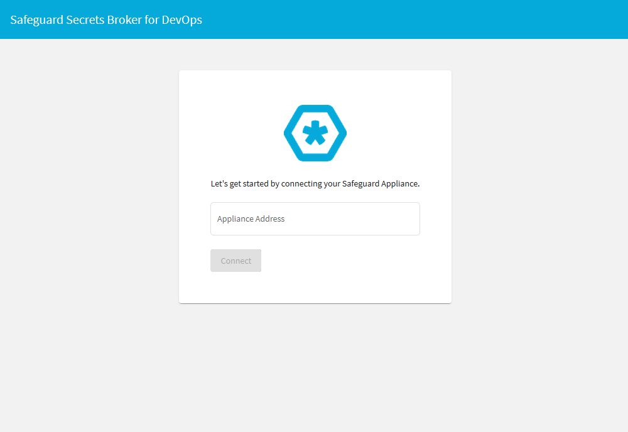Click the blue hexagon asterisk logo
This screenshot has height=432, width=628.
point(315,133)
